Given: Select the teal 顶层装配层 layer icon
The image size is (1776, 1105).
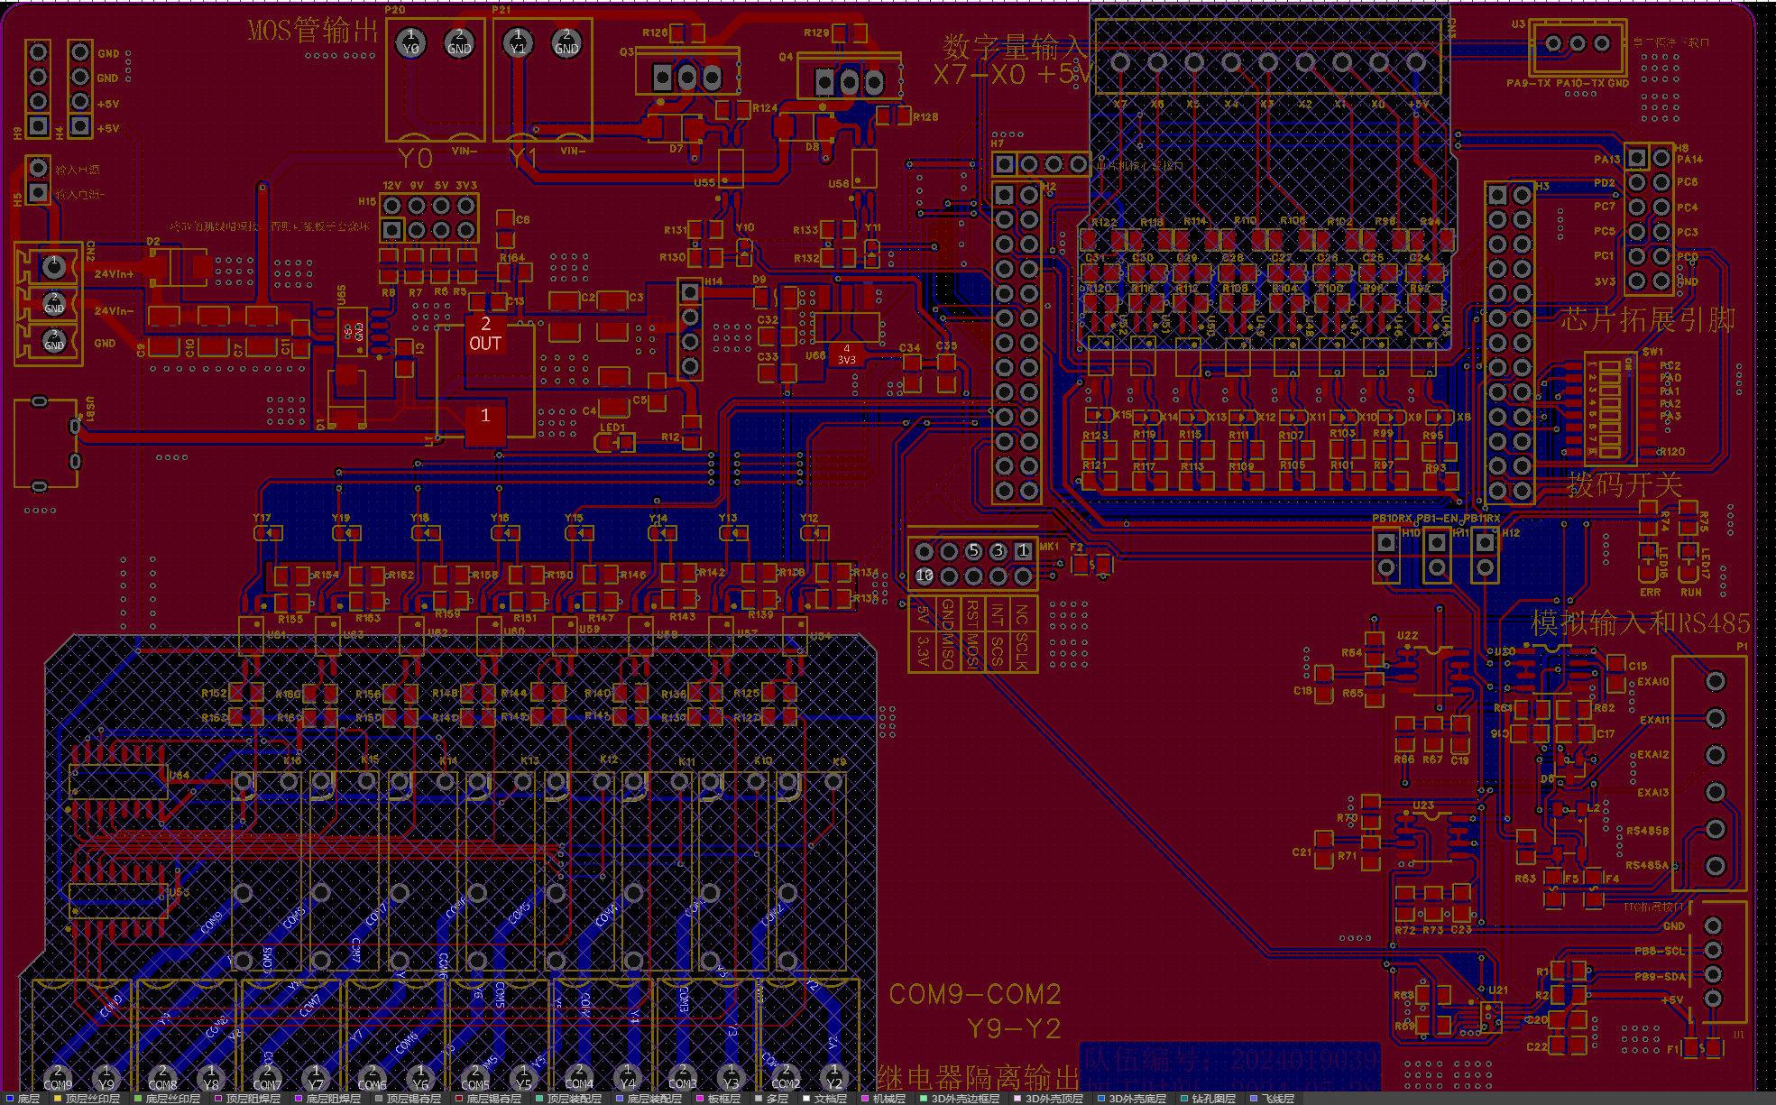Looking at the screenshot, I should [538, 1099].
